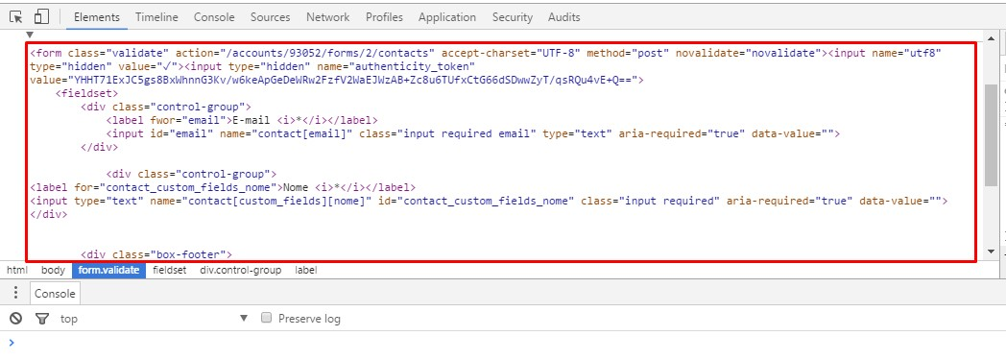The height and width of the screenshot is (360, 1006).
Task: Open the Sources tab
Action: (x=270, y=17)
